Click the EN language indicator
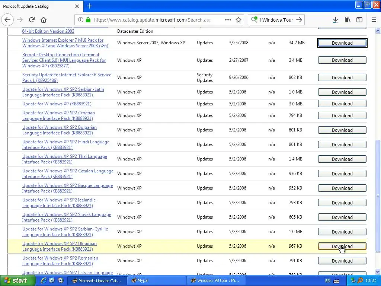The width and height of the screenshot is (381, 286). [327, 281]
